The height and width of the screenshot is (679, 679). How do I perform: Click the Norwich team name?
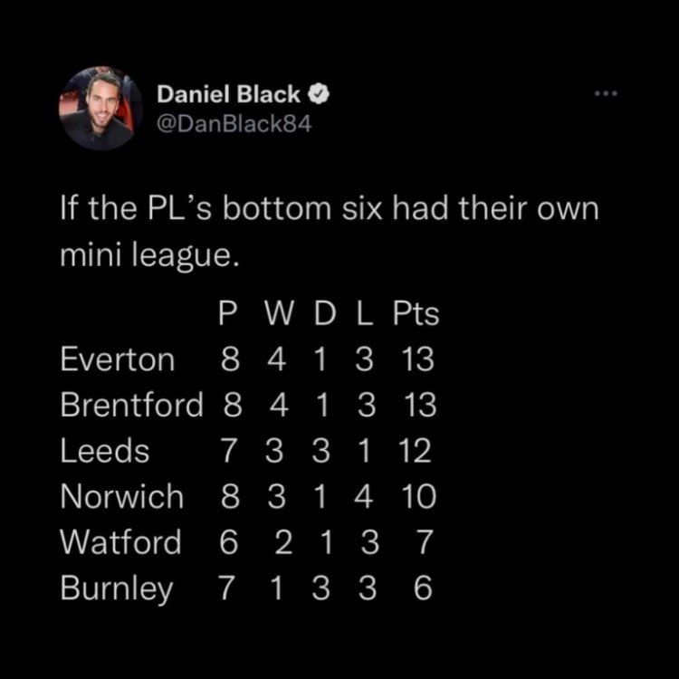pos(121,496)
